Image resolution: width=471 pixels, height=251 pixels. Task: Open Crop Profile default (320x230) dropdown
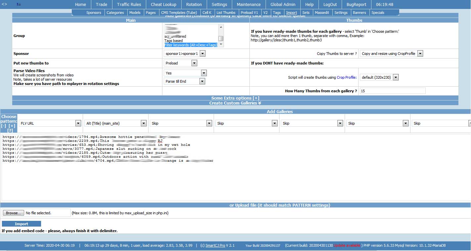coord(379,77)
